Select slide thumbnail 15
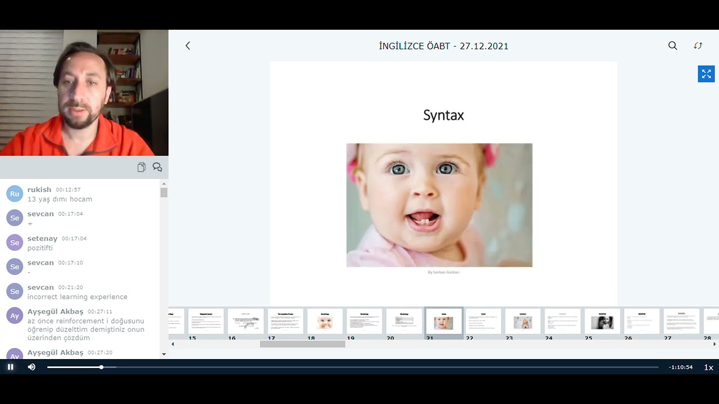 point(206,321)
